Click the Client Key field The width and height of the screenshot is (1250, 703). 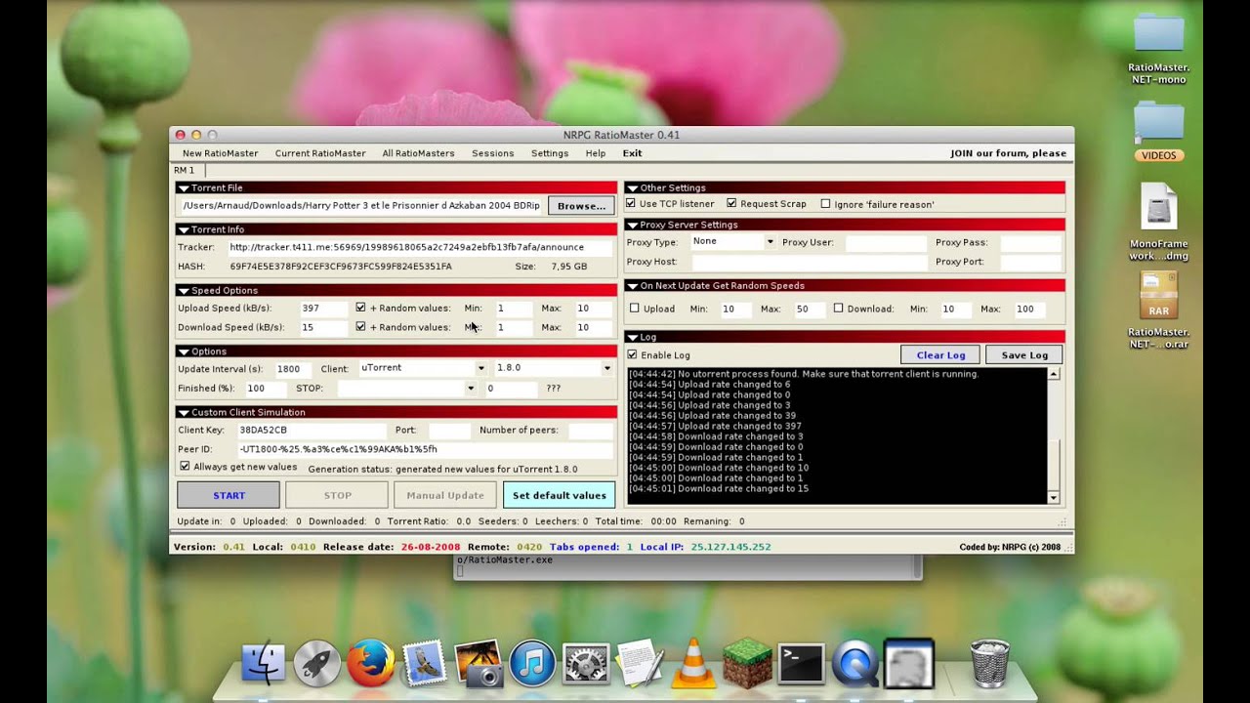click(312, 430)
